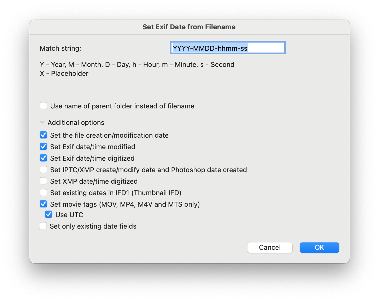This screenshot has width=379, height=302.
Task: Click the parent folder option label text
Action: (x=122, y=106)
